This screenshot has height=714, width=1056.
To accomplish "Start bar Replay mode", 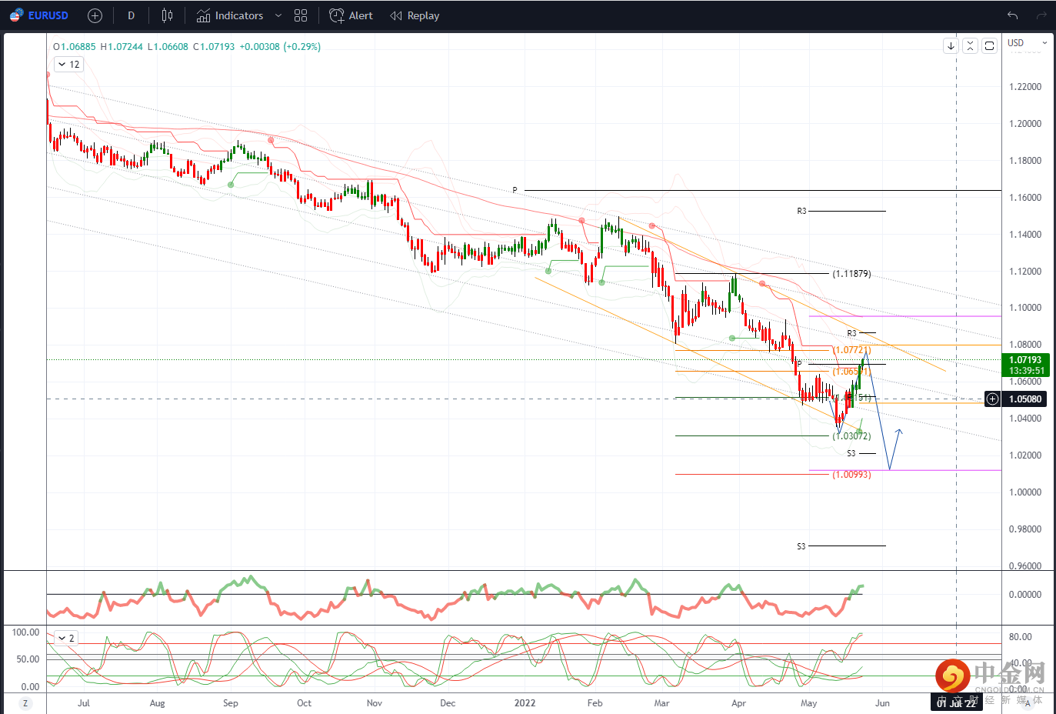I will pyautogui.click(x=415, y=15).
